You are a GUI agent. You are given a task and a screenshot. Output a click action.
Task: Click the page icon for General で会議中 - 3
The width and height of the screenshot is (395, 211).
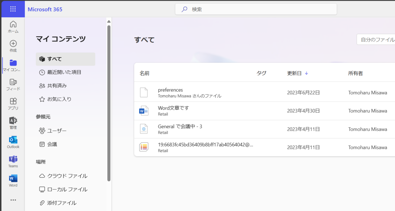pyautogui.click(x=144, y=129)
